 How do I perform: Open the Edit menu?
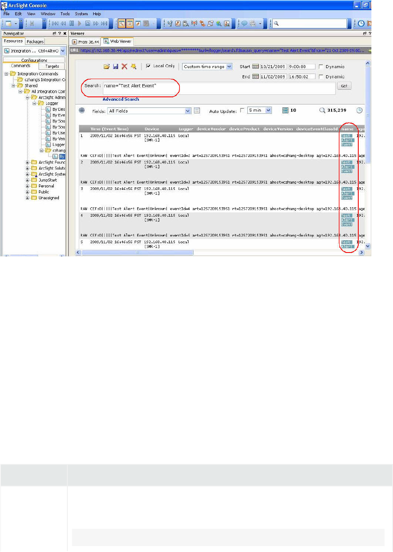click(x=18, y=14)
